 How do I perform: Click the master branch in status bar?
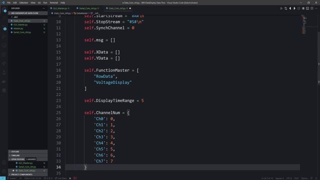[12, 178]
